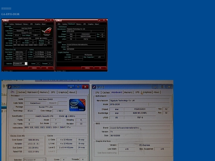
Task: Switch to CPU tab in the gray Mainboard window
Action: pyautogui.click(x=97, y=92)
